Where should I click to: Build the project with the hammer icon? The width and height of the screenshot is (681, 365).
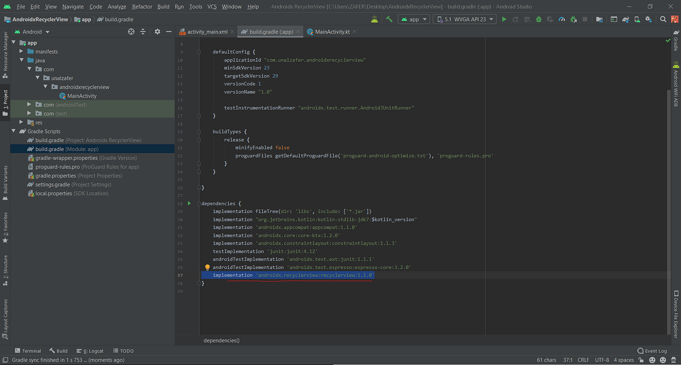[389, 19]
